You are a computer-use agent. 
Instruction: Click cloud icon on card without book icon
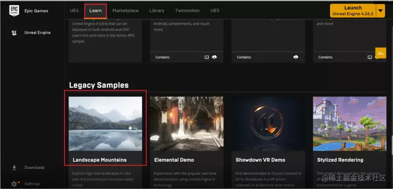pos(296,57)
